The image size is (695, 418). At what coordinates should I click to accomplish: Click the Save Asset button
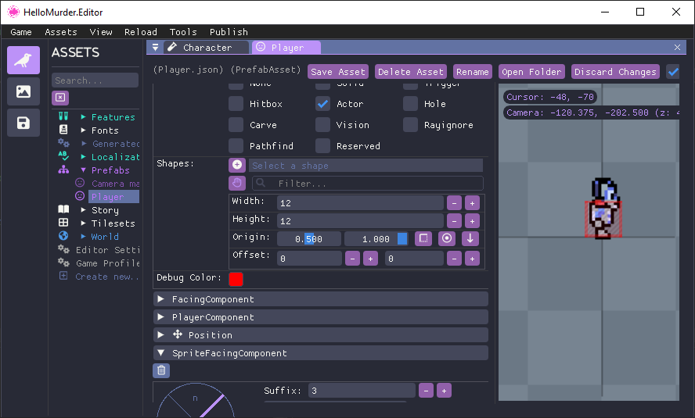click(338, 72)
